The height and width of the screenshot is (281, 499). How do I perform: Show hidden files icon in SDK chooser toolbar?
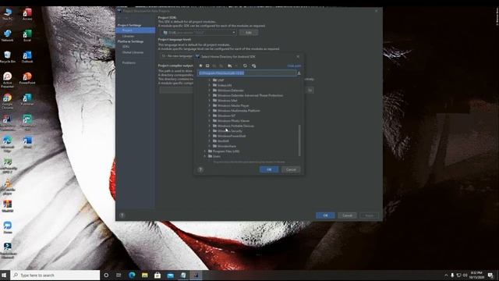[254, 66]
